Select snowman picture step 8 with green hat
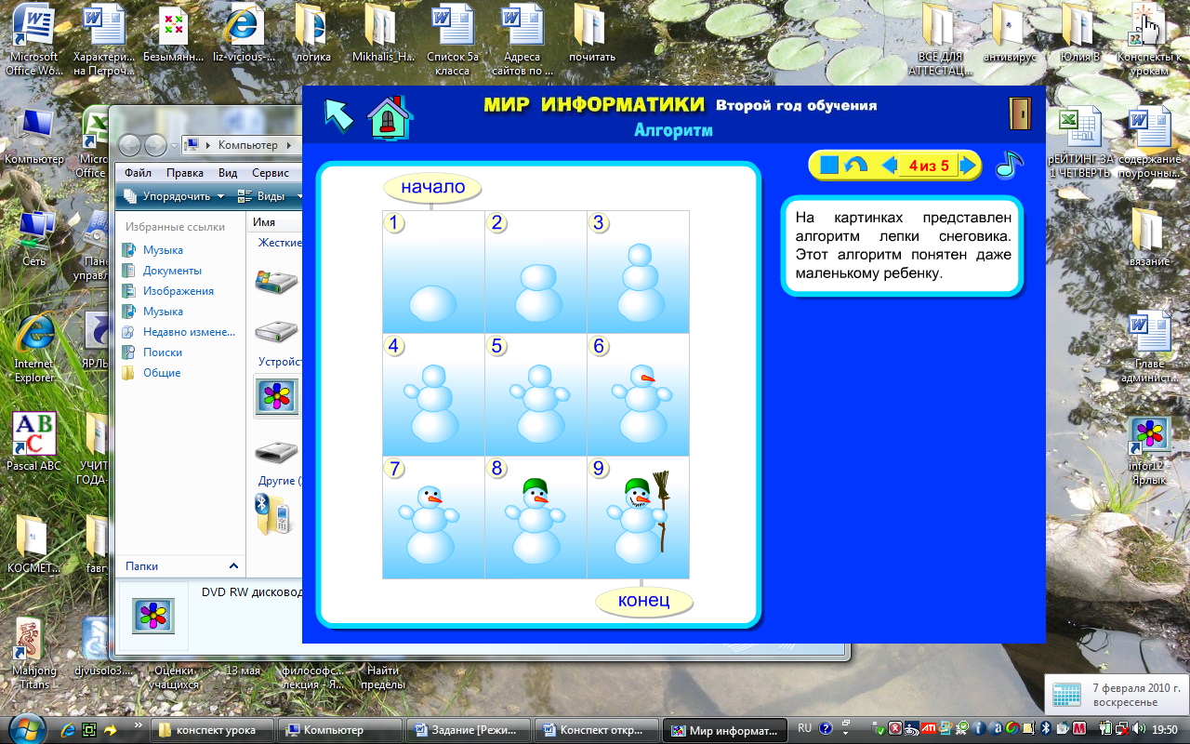 point(536,517)
